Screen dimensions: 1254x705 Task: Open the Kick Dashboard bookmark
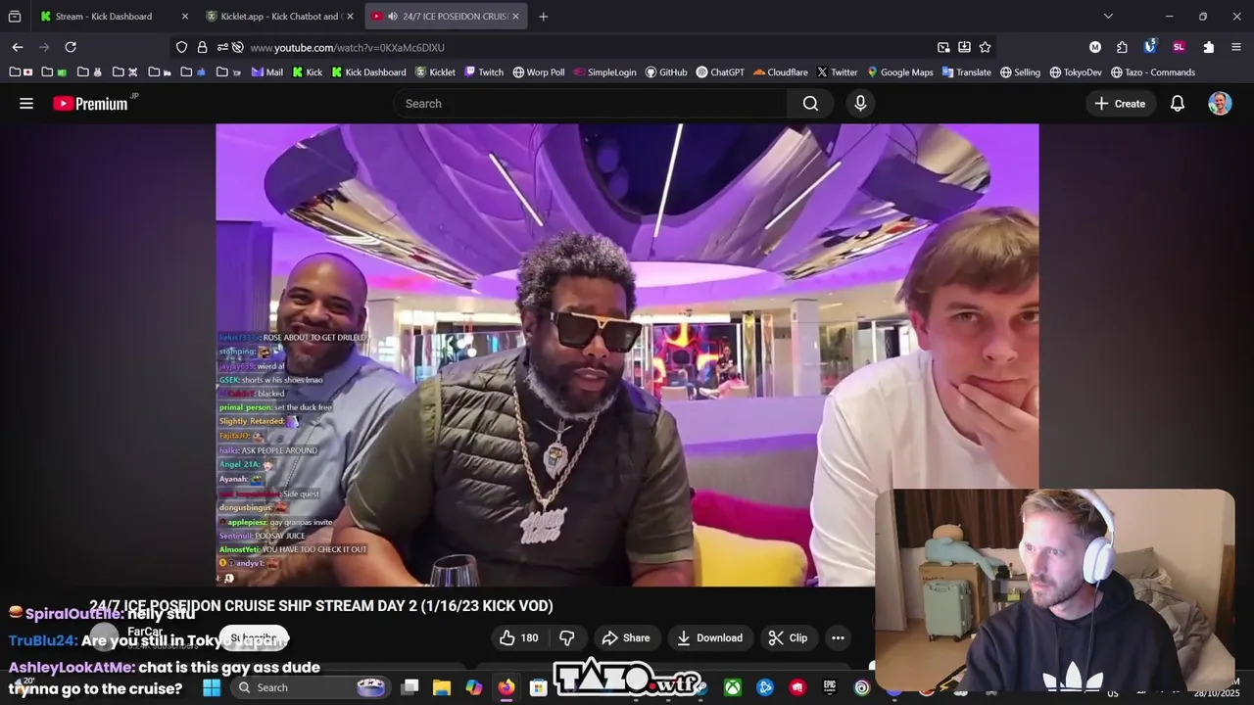click(368, 71)
